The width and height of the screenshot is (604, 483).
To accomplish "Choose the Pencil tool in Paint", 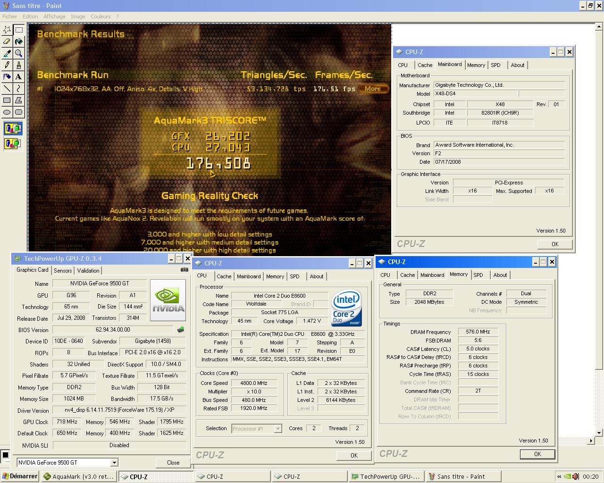I will click(7, 65).
